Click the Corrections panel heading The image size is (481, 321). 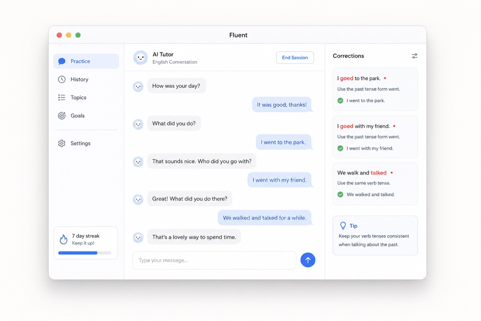point(348,56)
